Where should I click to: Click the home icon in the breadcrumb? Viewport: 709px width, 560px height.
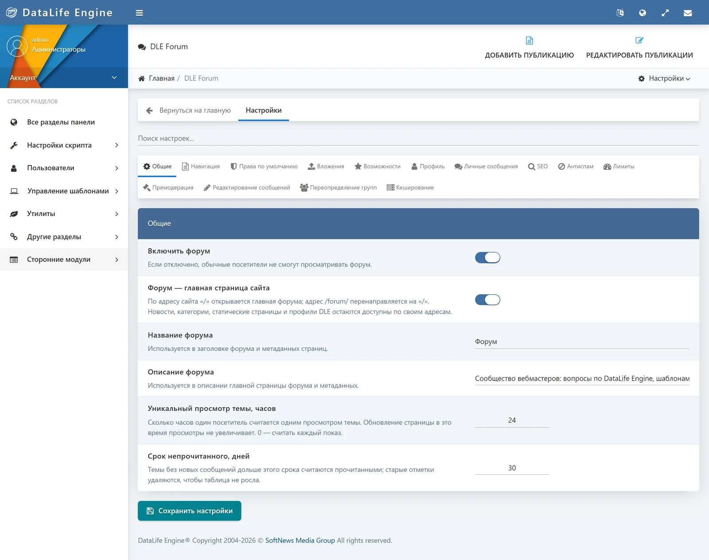tap(141, 78)
